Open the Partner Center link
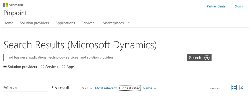The image size is (250, 96). tap(217, 6)
